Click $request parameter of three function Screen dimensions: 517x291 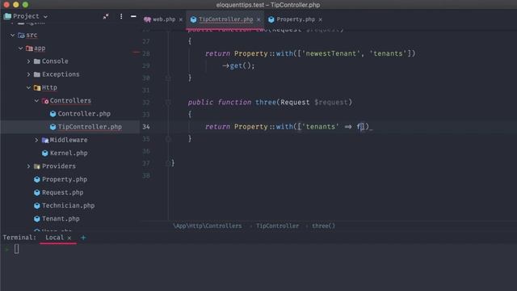[x=331, y=103]
